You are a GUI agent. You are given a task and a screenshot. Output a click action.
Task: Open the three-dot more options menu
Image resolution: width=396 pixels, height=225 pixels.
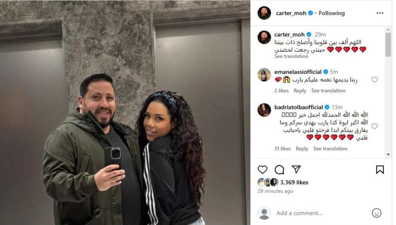pyautogui.click(x=380, y=13)
